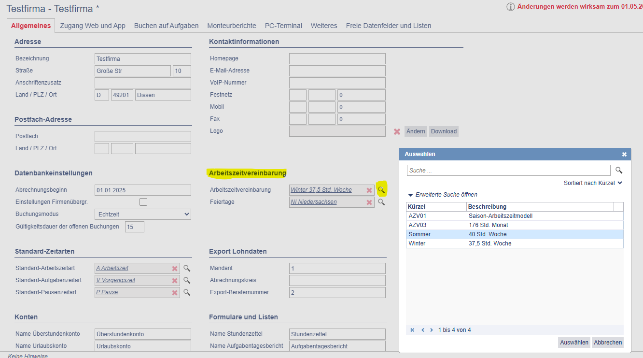The height and width of the screenshot is (358, 643).
Task: Click Bezeichnung field containing Testfirma
Action: click(143, 59)
